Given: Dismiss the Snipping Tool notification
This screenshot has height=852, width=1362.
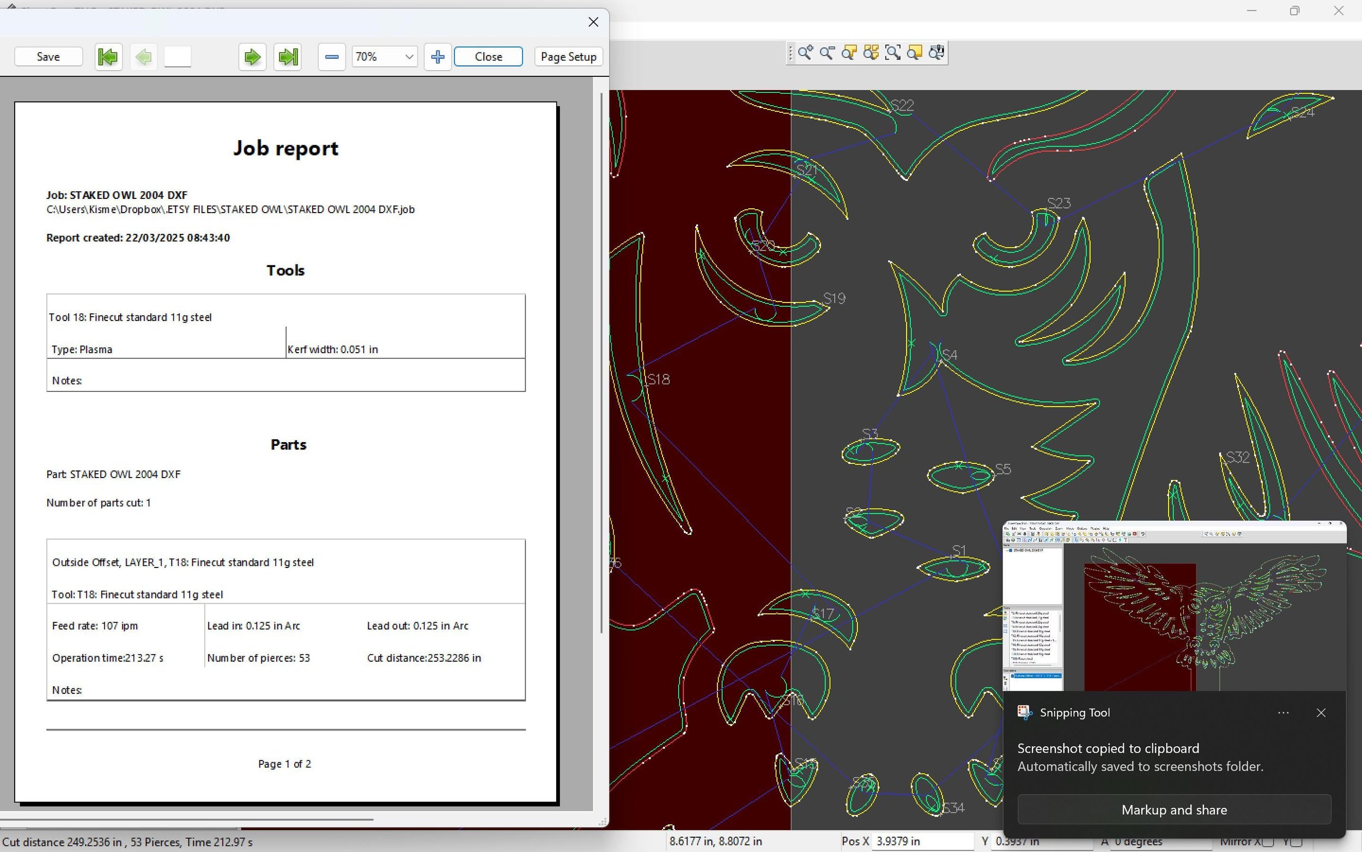Looking at the screenshot, I should click(1321, 713).
